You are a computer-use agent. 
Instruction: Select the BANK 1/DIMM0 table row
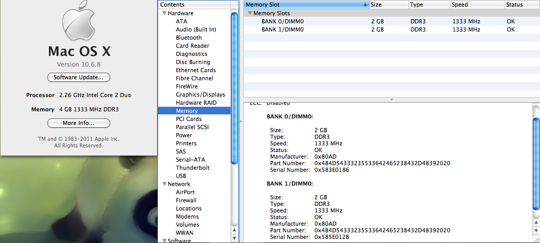click(x=392, y=29)
